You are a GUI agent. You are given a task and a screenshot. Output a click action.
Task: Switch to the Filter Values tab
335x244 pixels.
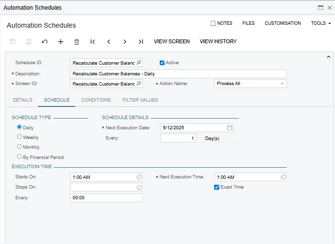pos(140,100)
